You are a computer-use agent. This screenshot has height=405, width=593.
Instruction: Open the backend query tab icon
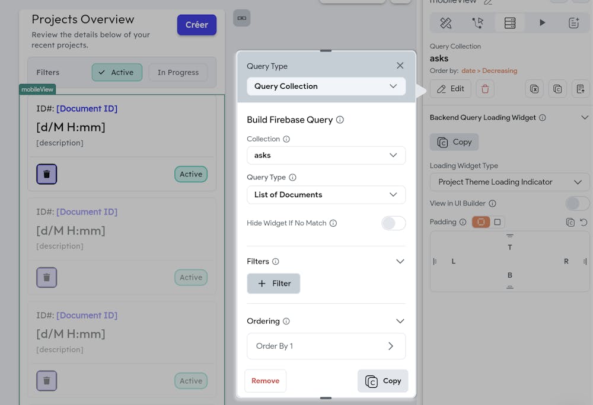510,23
